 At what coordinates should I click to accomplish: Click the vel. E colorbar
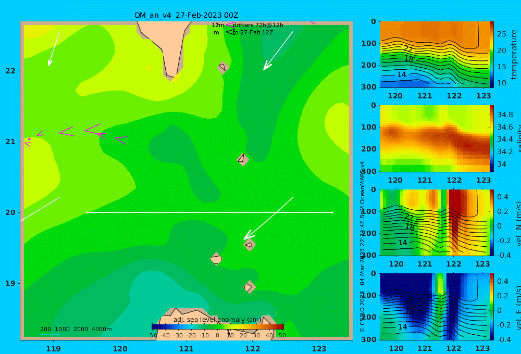tap(492, 307)
